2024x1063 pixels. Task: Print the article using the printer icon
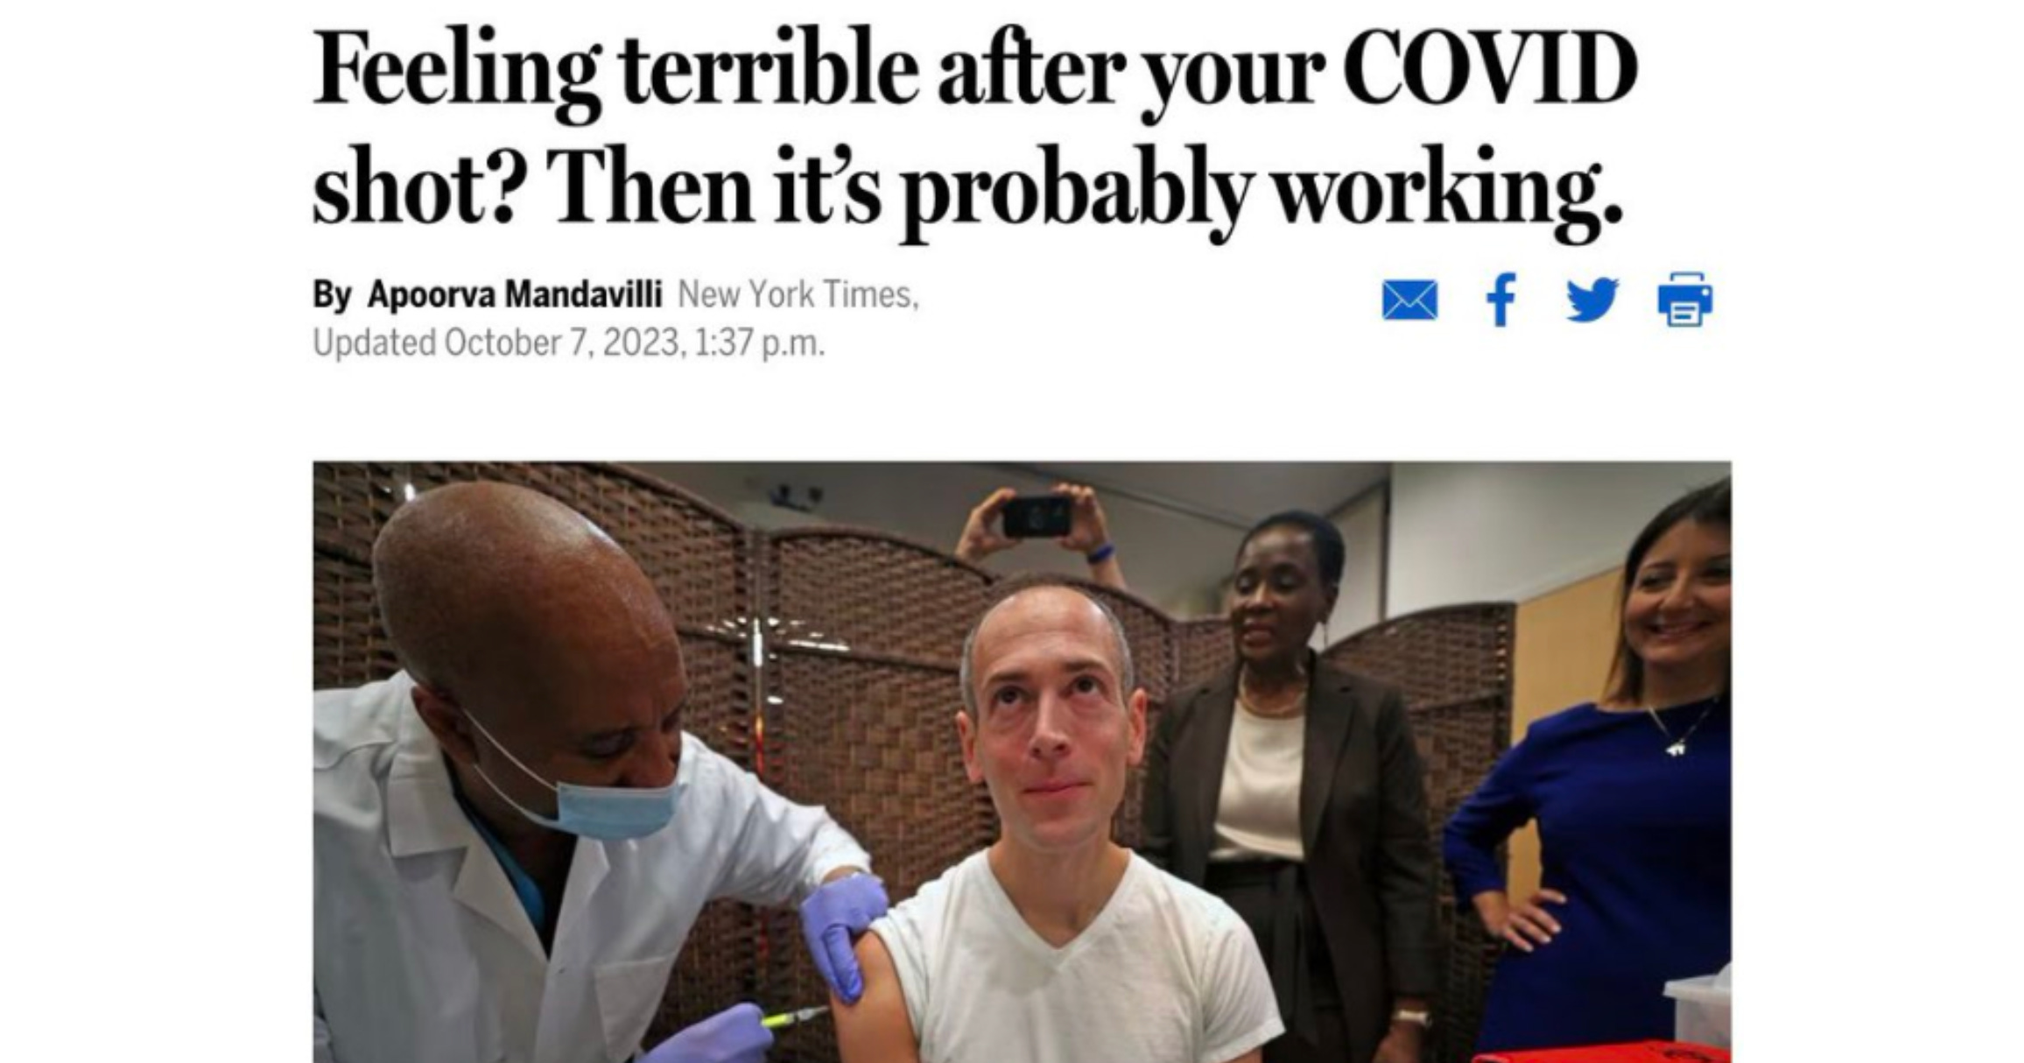point(1685,299)
